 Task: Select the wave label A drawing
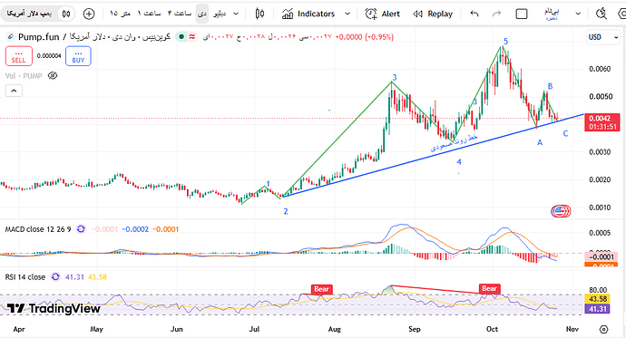540,142
